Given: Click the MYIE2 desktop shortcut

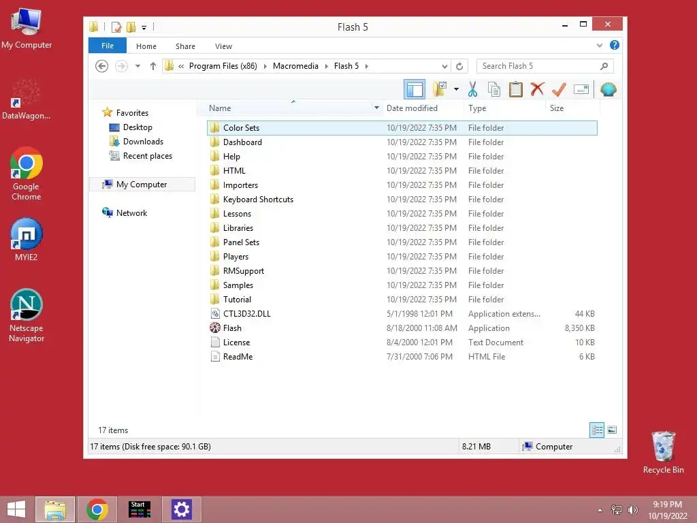Looking at the screenshot, I should [x=27, y=240].
